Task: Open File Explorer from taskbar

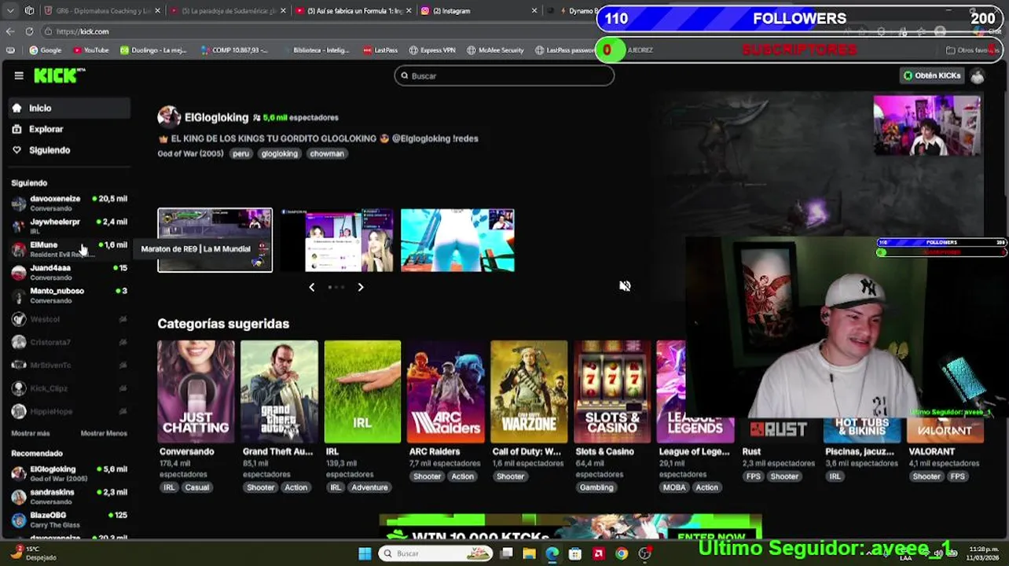Action: pyautogui.click(x=530, y=553)
